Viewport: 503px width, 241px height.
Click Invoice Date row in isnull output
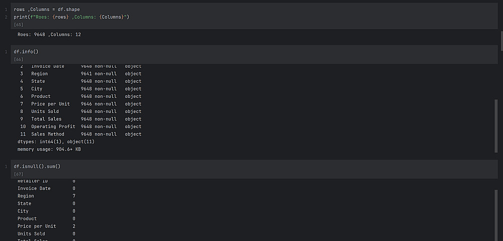(x=46, y=188)
